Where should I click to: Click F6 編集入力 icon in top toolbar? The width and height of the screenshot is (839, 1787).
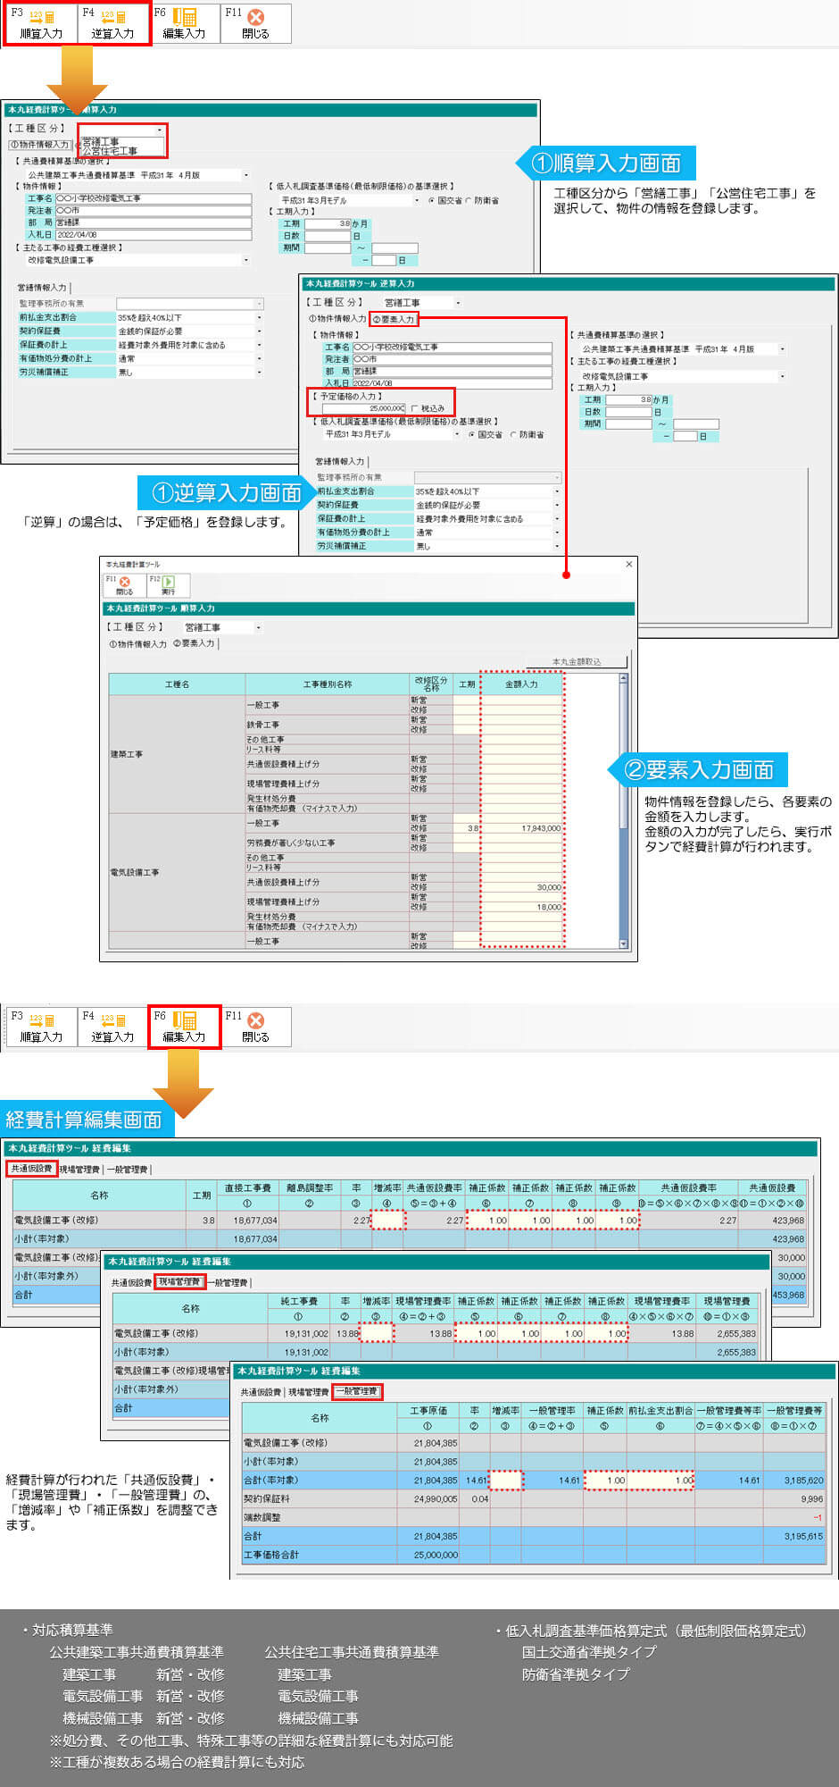(184, 24)
